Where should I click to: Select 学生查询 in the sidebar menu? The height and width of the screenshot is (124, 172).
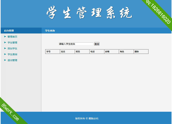coord(12,54)
